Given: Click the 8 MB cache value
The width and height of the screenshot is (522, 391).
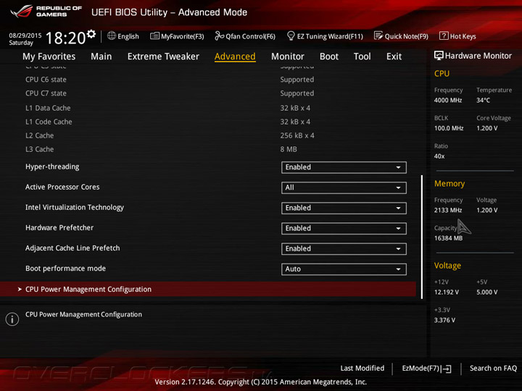Looking at the screenshot, I should click(289, 149).
